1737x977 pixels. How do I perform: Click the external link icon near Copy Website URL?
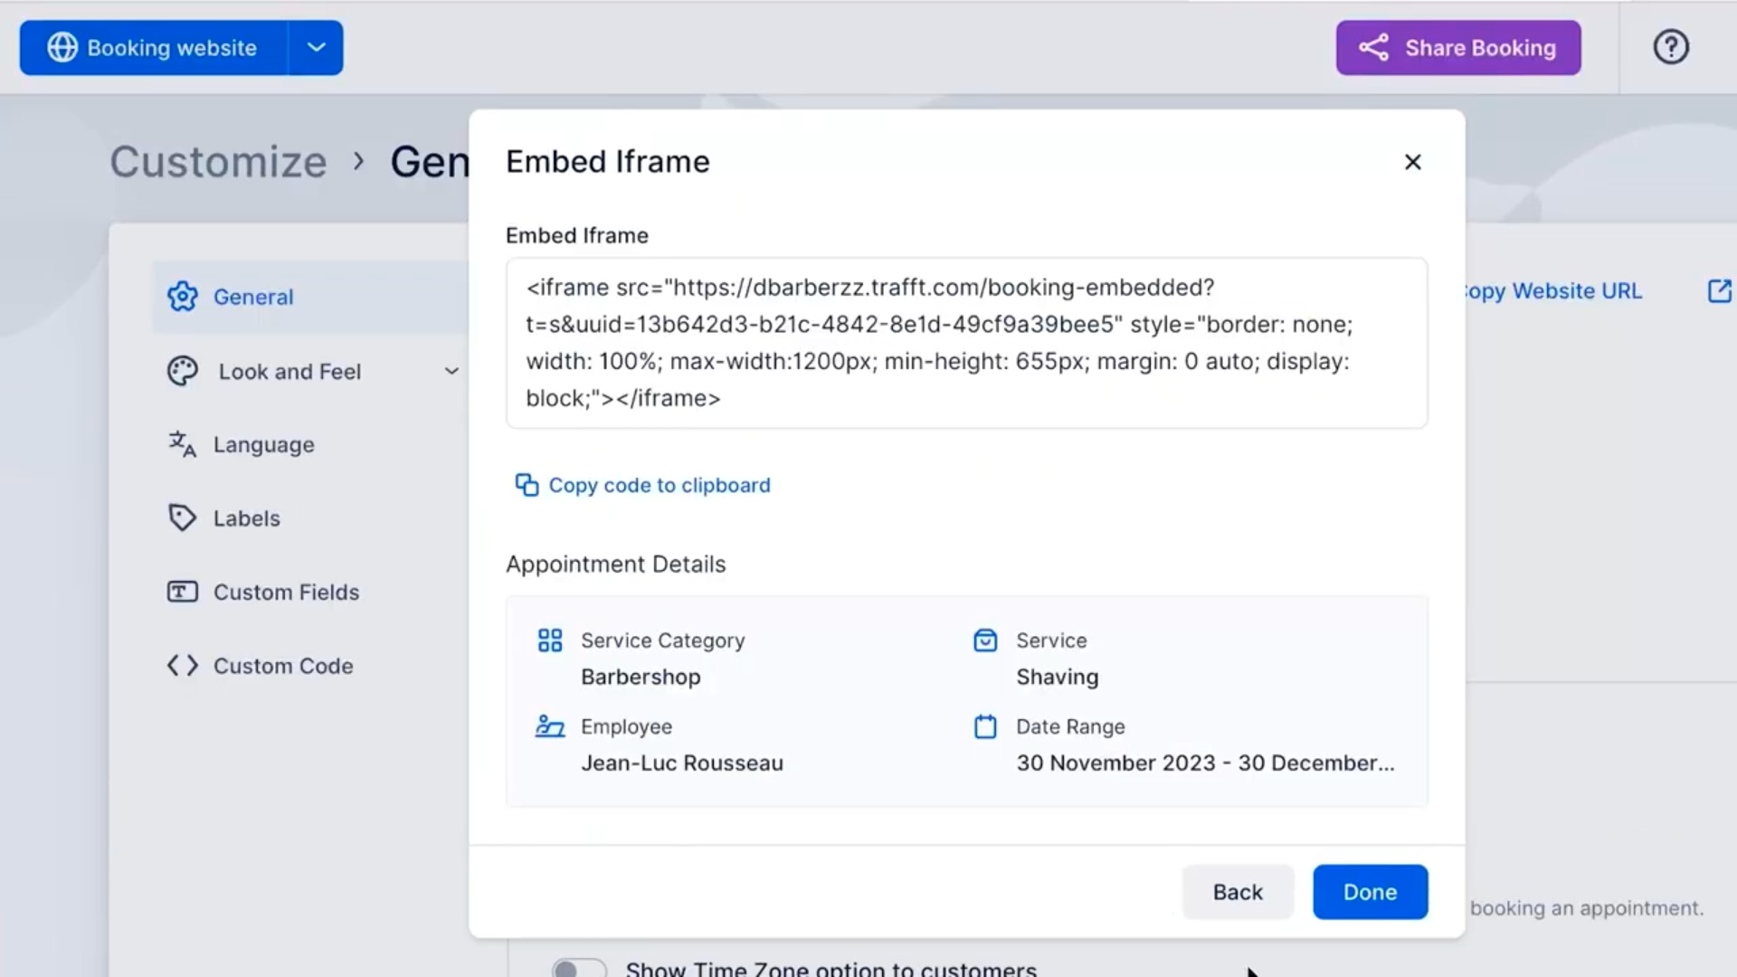tap(1720, 290)
